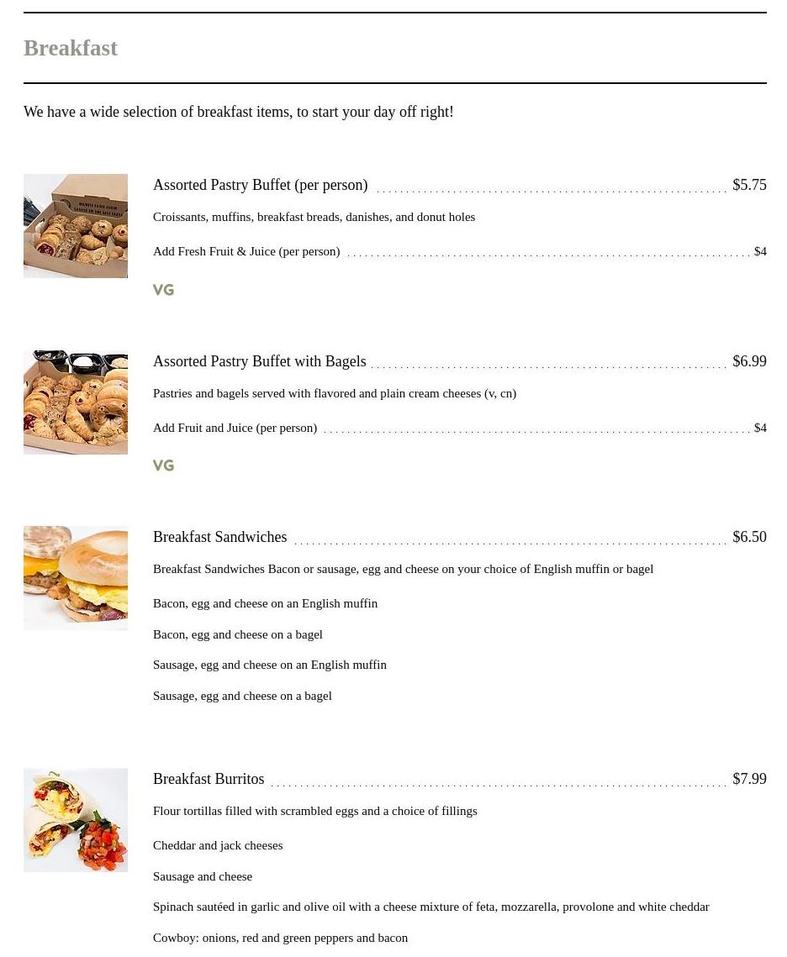This screenshot has height=957, width=787.
Task: Choose Add Fresh Fruit & Juice option
Action: (246, 251)
